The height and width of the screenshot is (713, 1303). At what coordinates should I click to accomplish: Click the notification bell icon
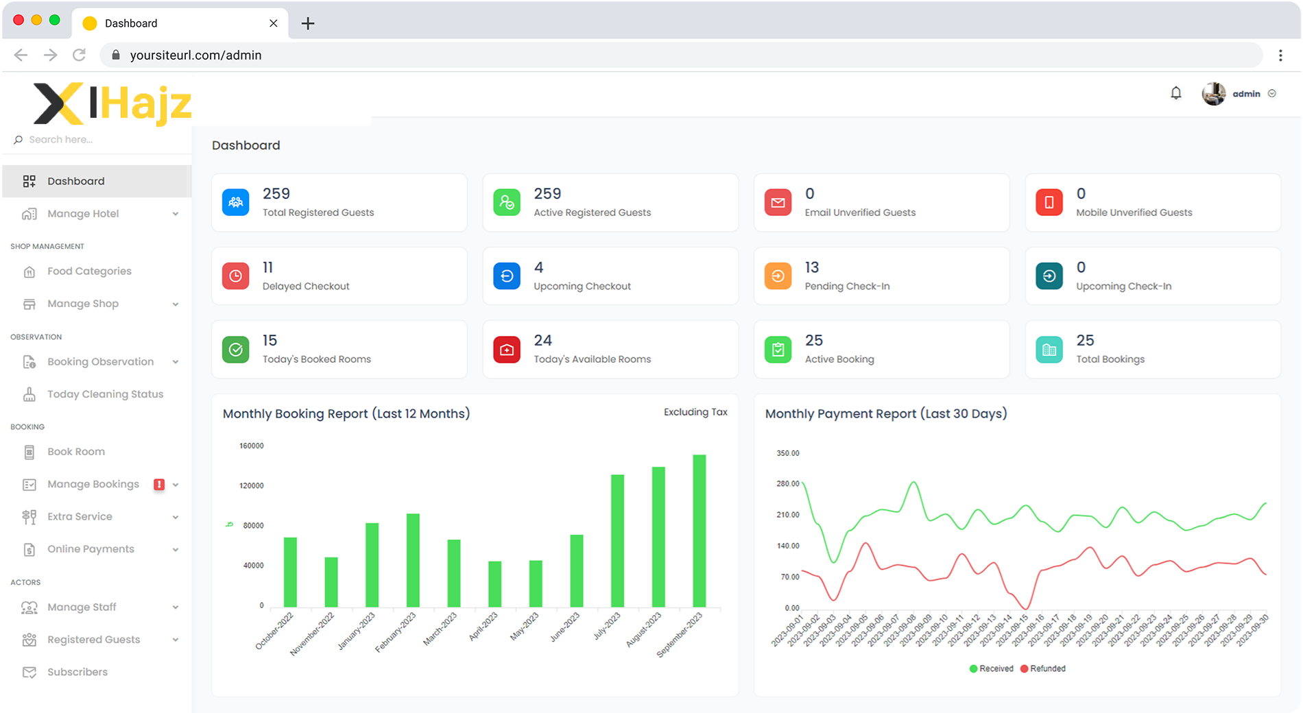tap(1175, 93)
